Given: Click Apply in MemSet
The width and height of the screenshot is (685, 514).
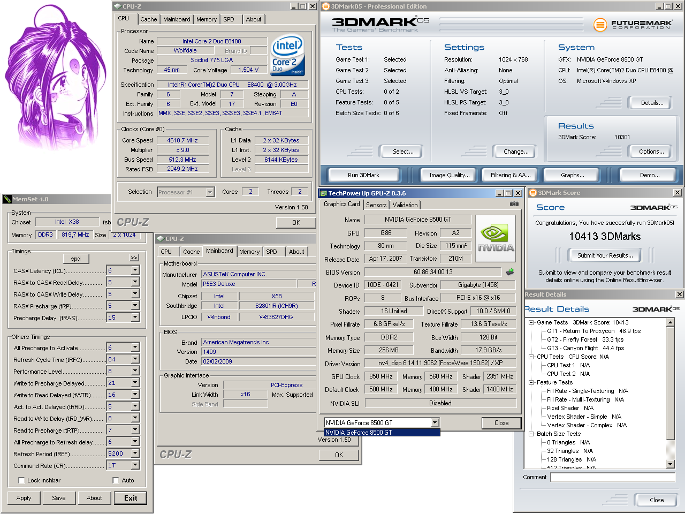Looking at the screenshot, I should pos(24,498).
